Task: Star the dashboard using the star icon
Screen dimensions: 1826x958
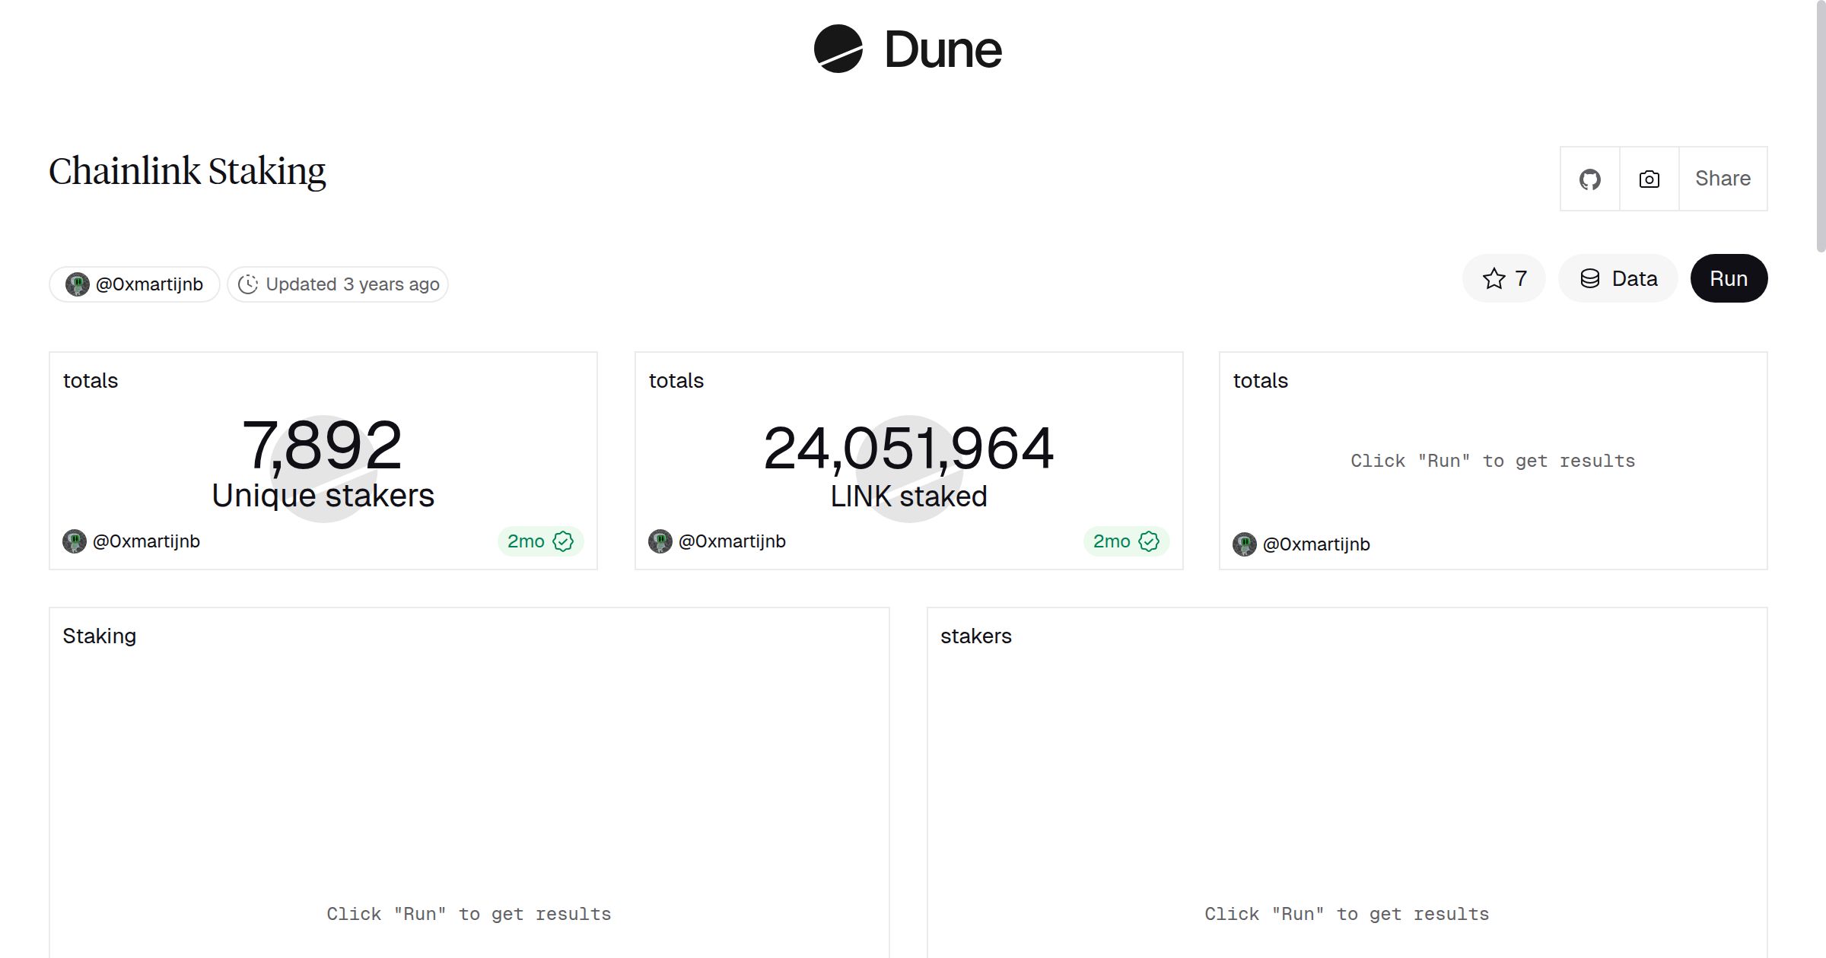Action: 1494,278
